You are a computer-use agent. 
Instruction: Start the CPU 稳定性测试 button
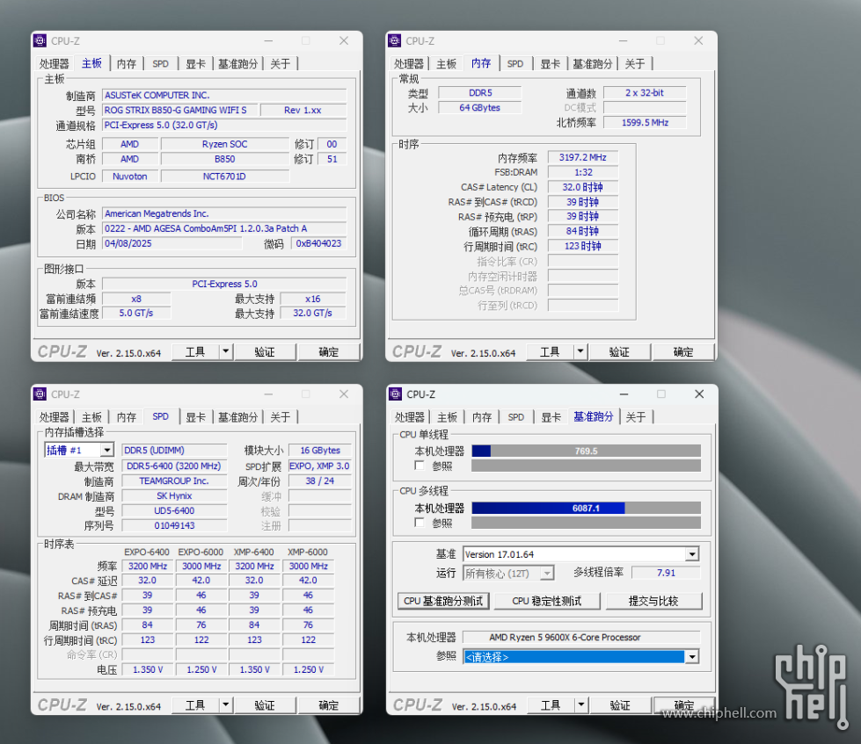pyautogui.click(x=547, y=601)
